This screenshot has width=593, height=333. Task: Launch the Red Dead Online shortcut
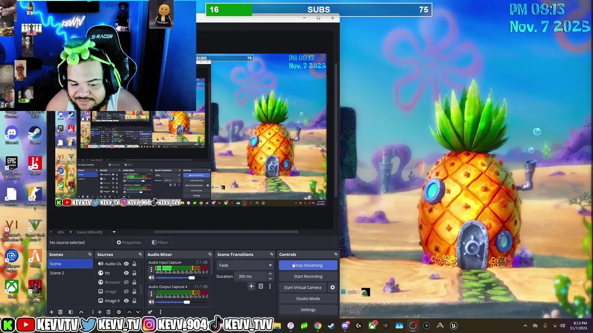click(35, 292)
